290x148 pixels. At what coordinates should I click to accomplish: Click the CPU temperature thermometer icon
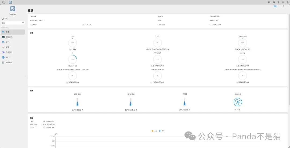tap(130, 102)
